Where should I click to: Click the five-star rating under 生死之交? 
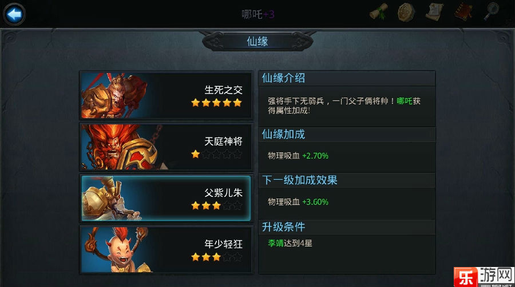[216, 103]
